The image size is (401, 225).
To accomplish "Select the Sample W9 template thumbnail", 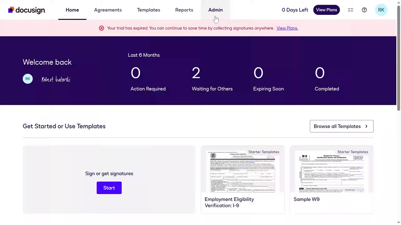I will point(331,172).
